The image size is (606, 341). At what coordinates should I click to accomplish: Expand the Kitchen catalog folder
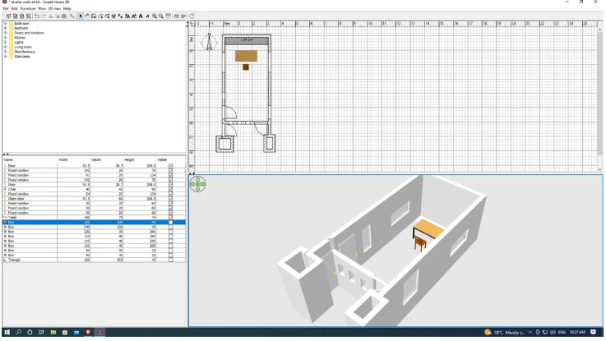(5, 37)
